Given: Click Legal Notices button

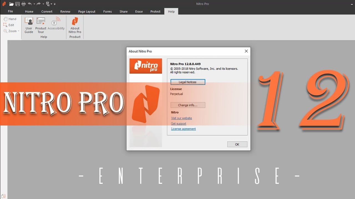Looking at the screenshot, I should point(188,82).
